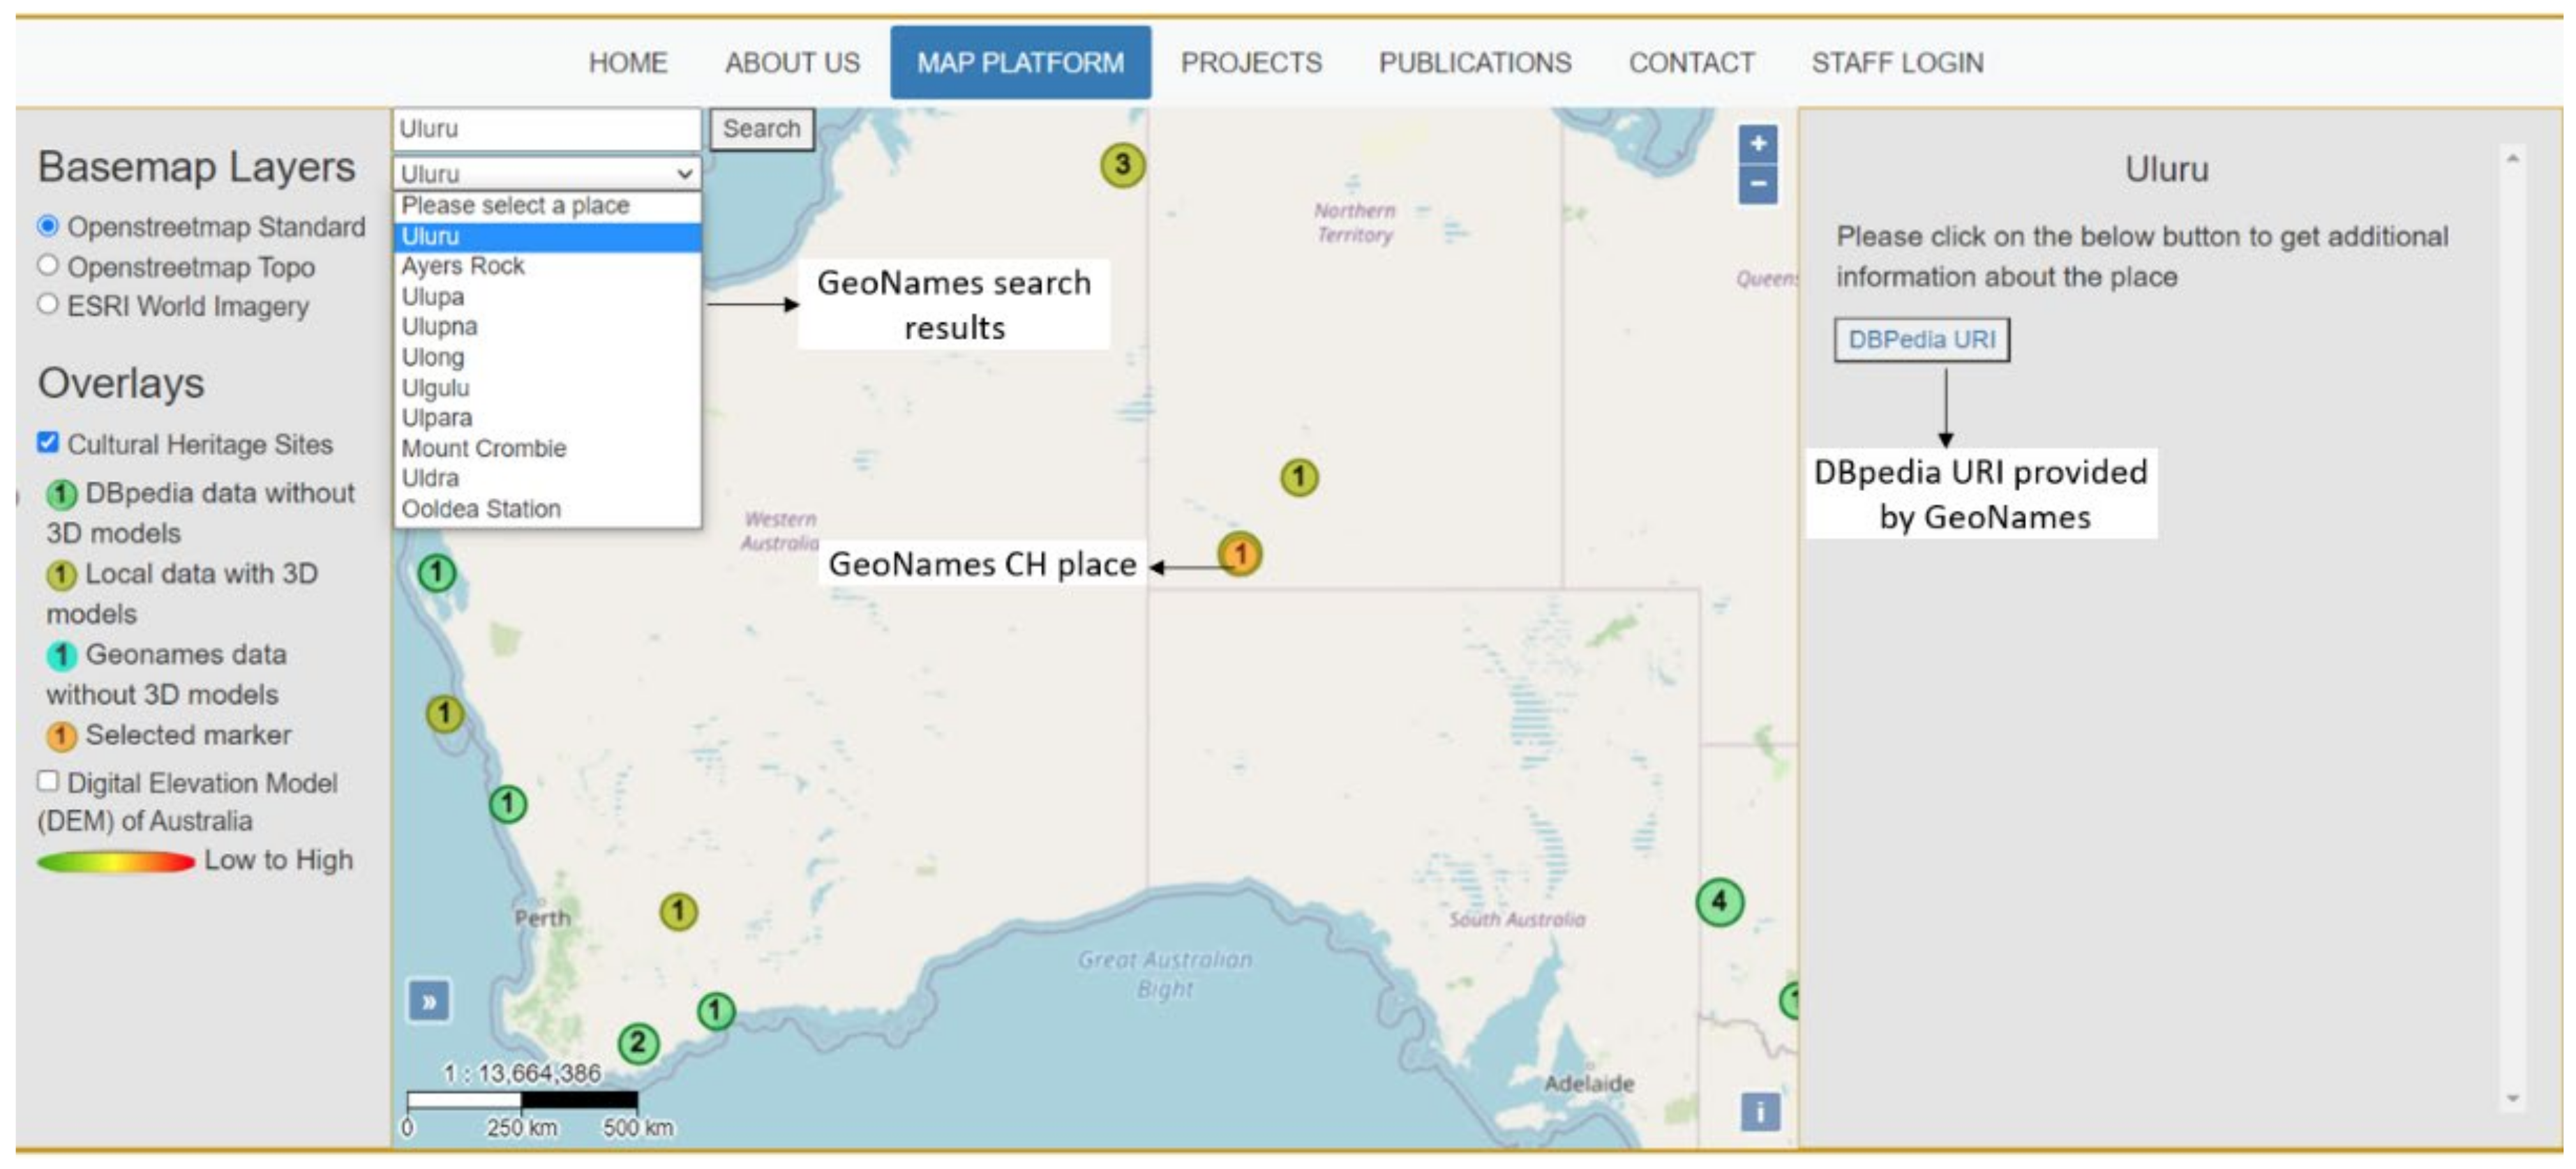Open the STAFF LOGIN page

[x=1897, y=63]
